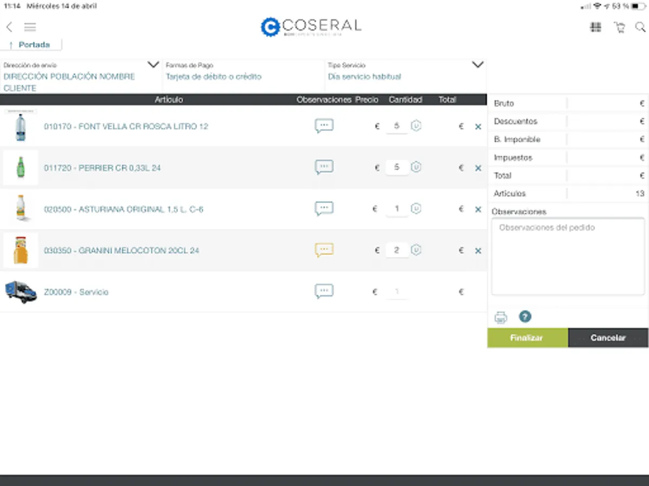Remove ASTURIANA ORIGINAL from the order
649x486 pixels.
click(x=478, y=210)
